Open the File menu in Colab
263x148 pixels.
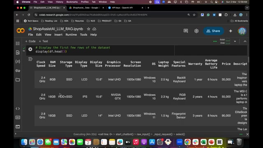pos(30,35)
